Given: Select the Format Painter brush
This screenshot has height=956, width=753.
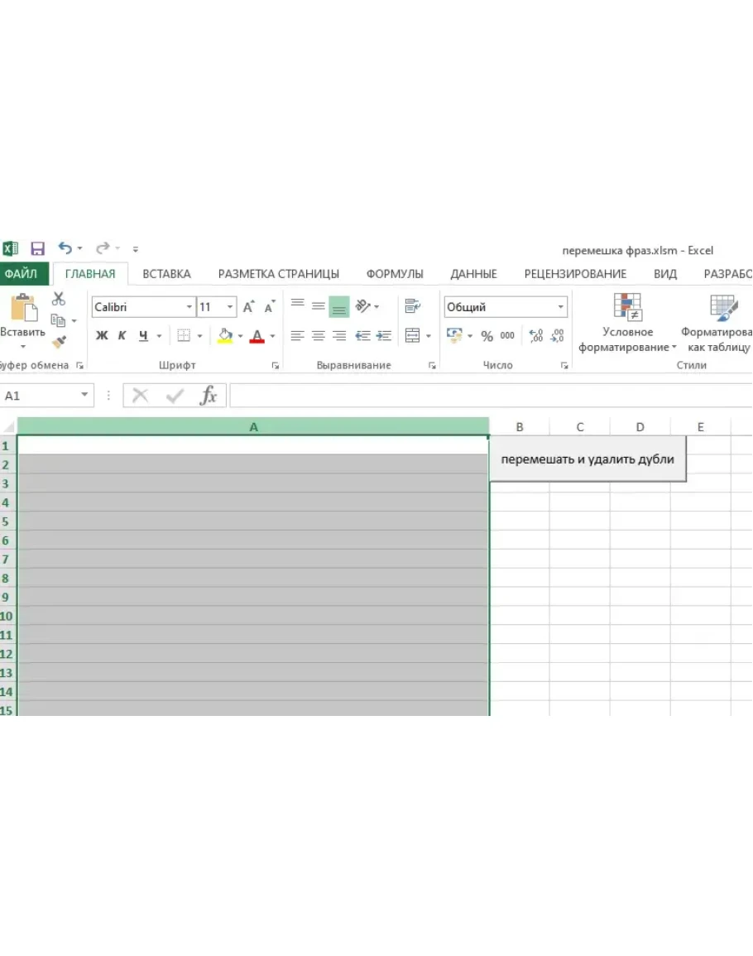Looking at the screenshot, I should click(x=59, y=342).
